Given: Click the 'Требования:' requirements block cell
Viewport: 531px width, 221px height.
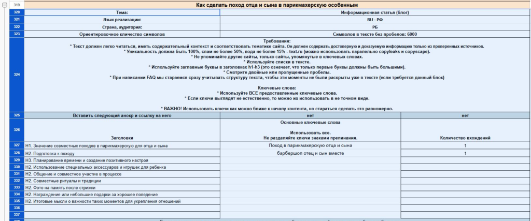Looking at the screenshot, I should (277, 75).
